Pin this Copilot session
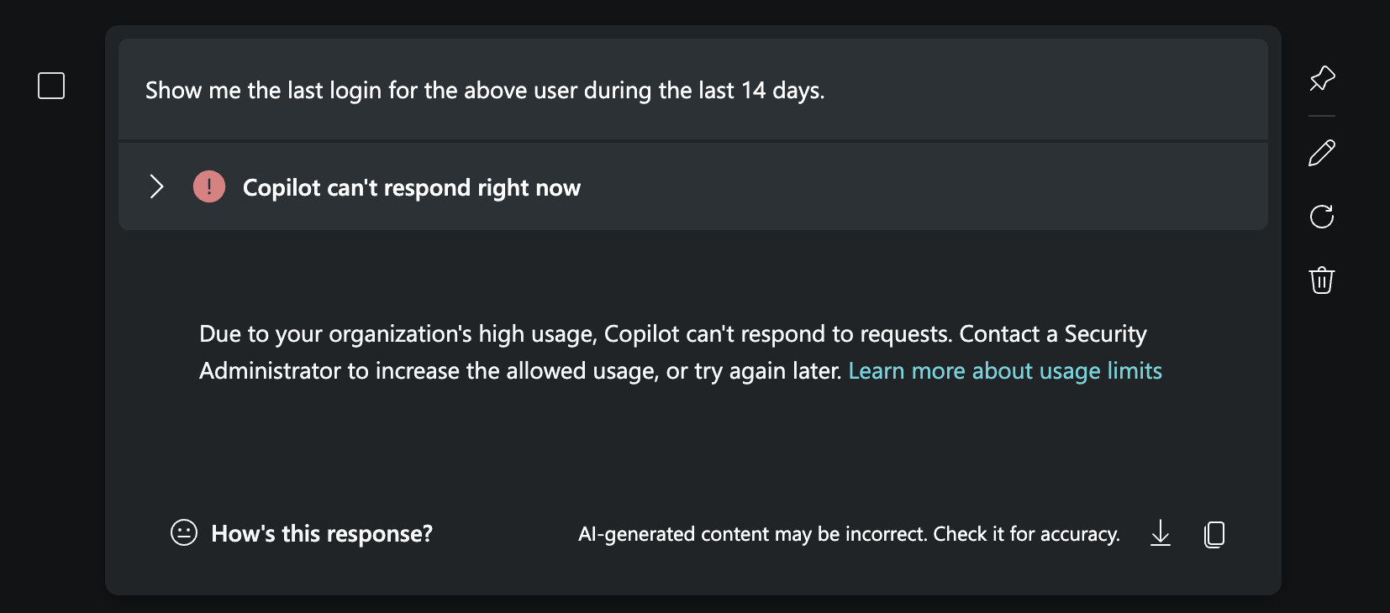 [1321, 78]
